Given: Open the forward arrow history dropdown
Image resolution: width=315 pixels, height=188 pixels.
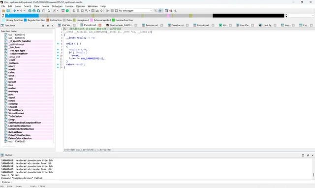Looking at the screenshot, I should tap(24, 11).
